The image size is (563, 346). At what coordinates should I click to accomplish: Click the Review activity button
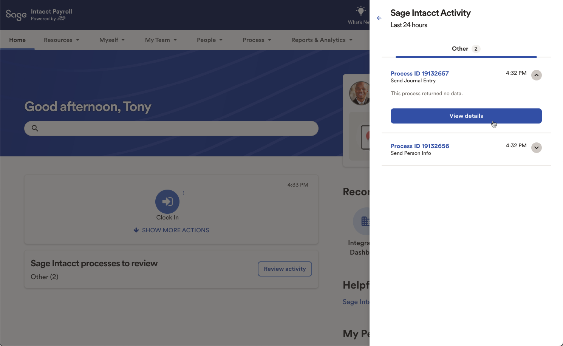[x=285, y=269]
